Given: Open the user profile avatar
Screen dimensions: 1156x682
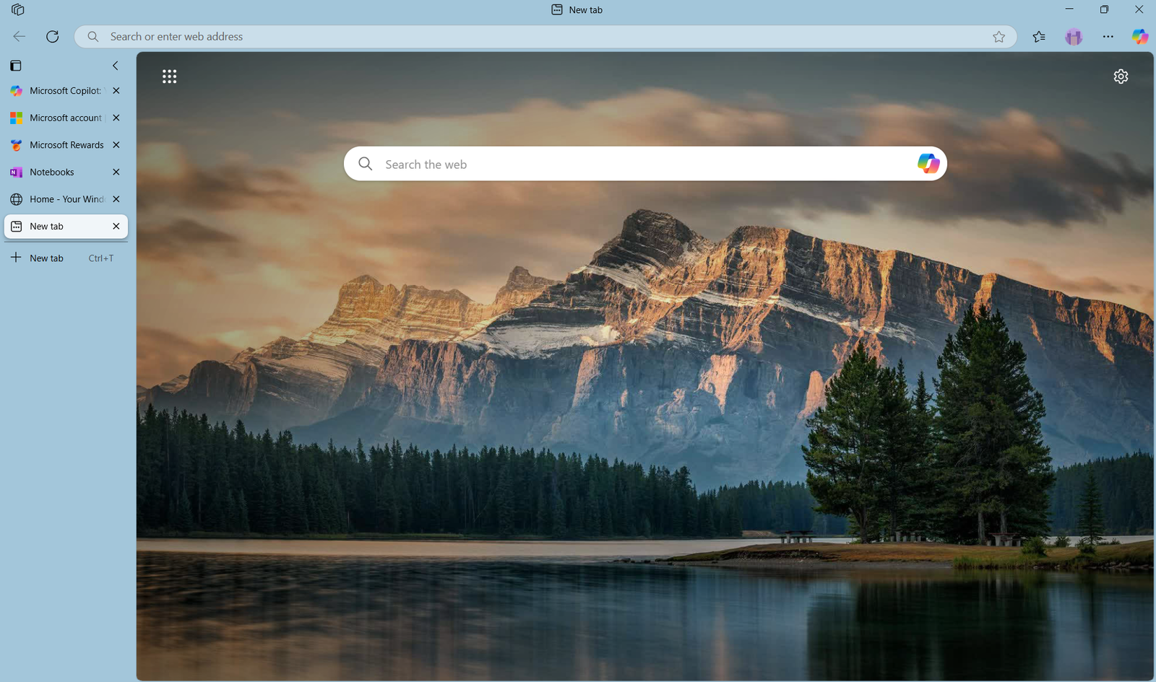Looking at the screenshot, I should click(1074, 37).
